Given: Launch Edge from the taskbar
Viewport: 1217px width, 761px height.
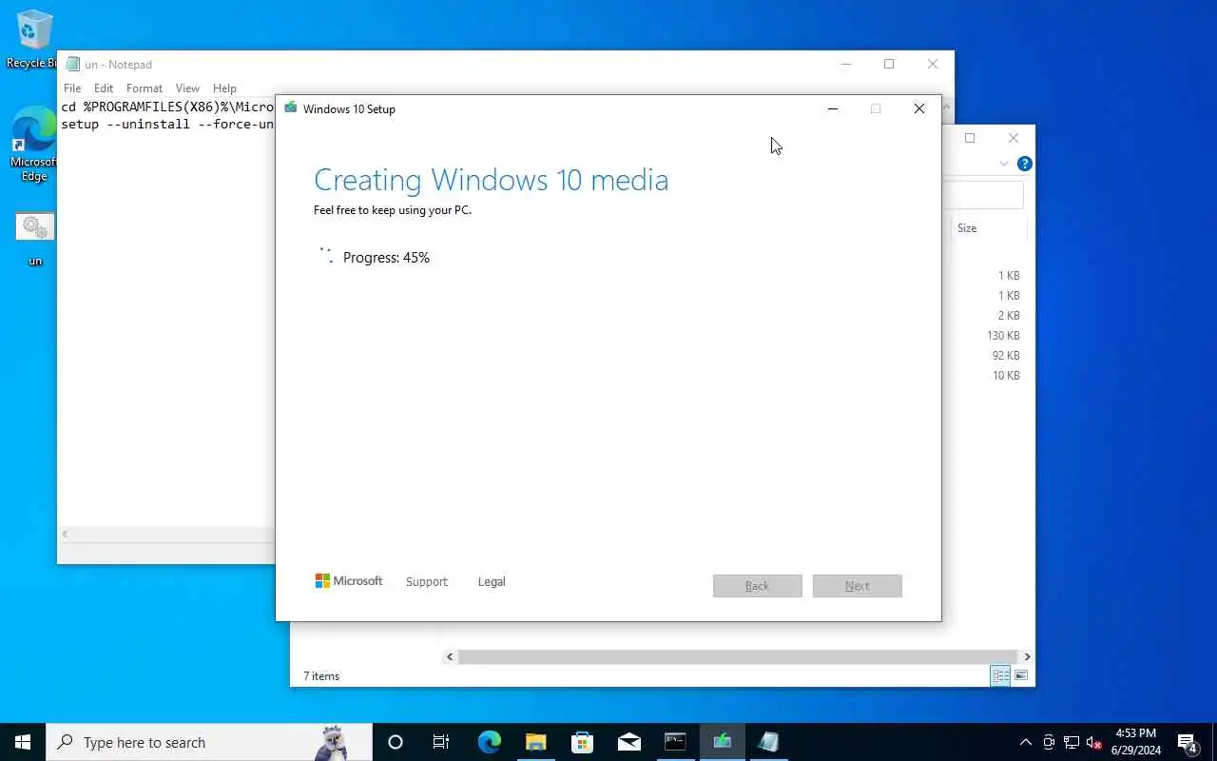Looking at the screenshot, I should [x=489, y=742].
